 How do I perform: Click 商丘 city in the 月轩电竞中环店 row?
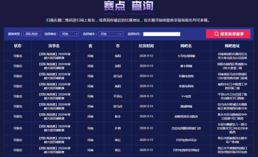118,140
